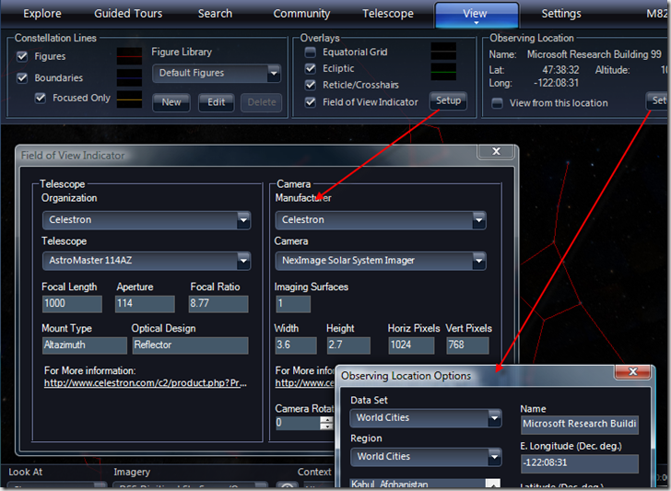Open the Region World Cities dropdown
The height and width of the screenshot is (491, 671).
426,457
